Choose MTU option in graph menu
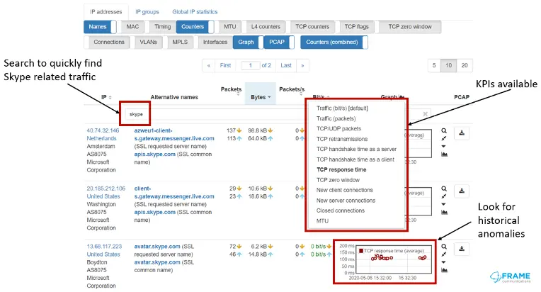This screenshot has height=292, width=541. pyautogui.click(x=323, y=221)
